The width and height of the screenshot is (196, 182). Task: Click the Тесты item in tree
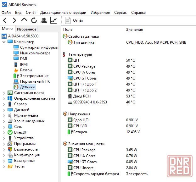(19, 166)
